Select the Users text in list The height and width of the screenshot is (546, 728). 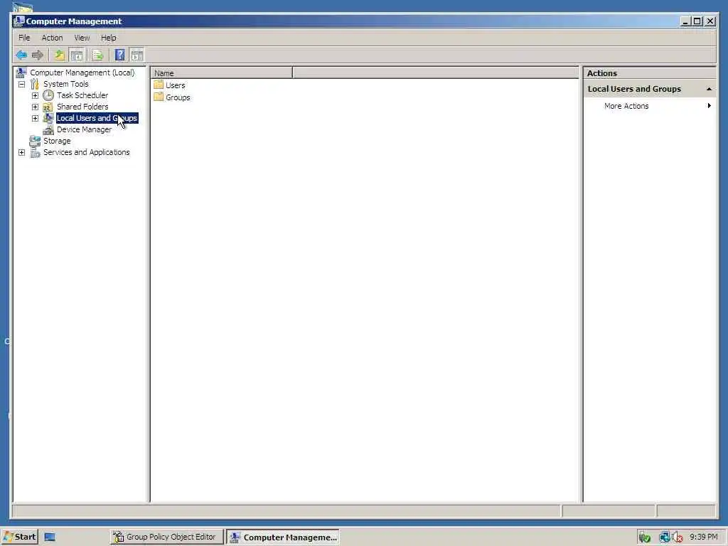point(175,85)
